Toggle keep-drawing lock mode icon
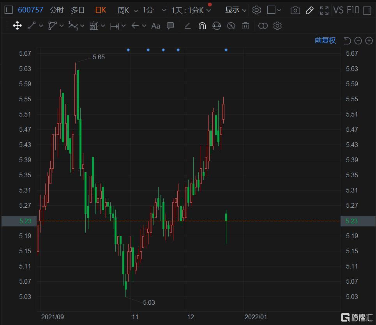 (217, 26)
